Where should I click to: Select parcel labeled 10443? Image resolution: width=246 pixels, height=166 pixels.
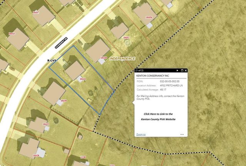(x=12, y=34)
